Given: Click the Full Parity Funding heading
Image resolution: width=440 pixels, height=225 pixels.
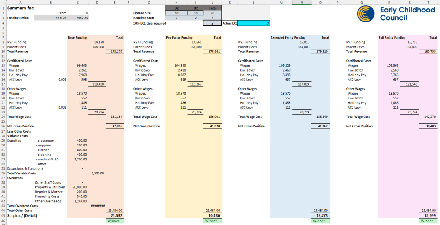Looking at the screenshot, I should pyautogui.click(x=392, y=37).
